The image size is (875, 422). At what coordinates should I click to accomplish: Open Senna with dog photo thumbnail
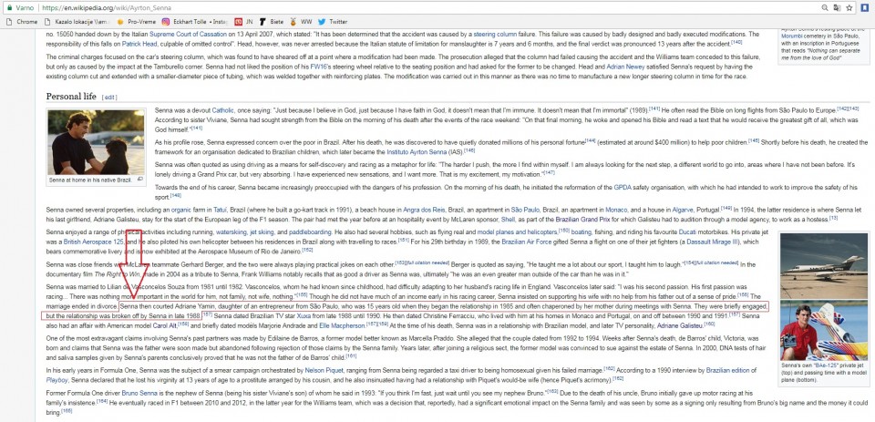pyautogui.click(x=95, y=142)
